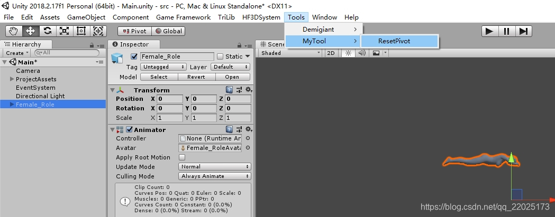Viewport: 555px width, 217px height.
Task: Select the Move tool
Action: (31, 31)
